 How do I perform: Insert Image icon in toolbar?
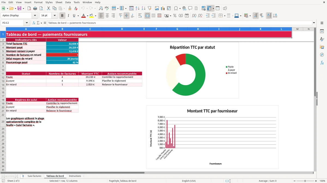(157, 8)
